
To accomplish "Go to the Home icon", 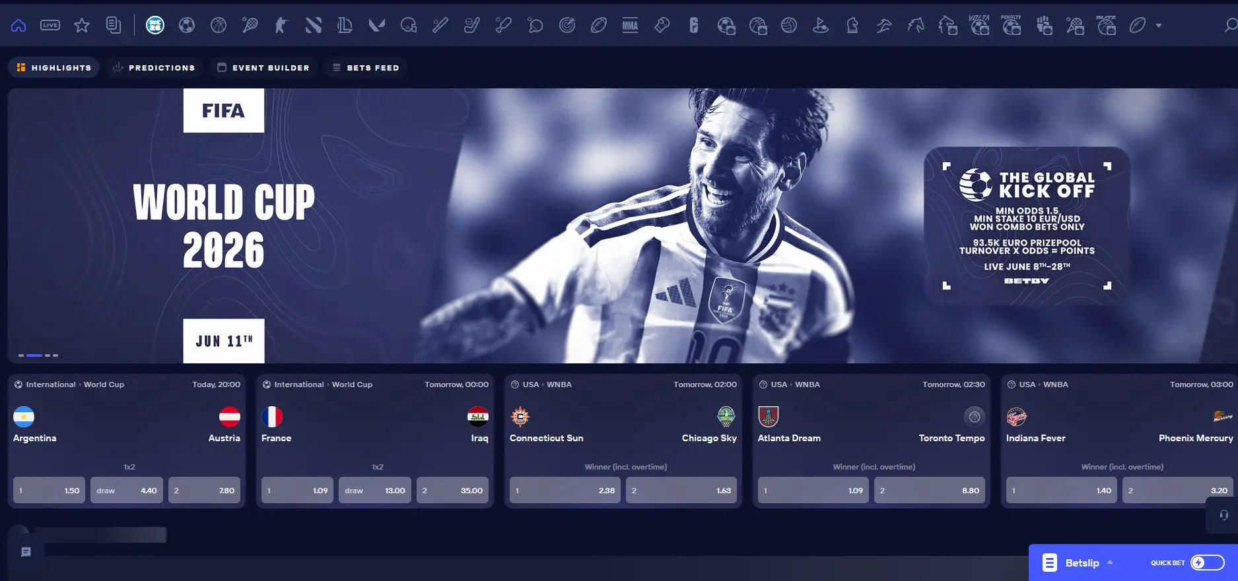I will click(18, 26).
